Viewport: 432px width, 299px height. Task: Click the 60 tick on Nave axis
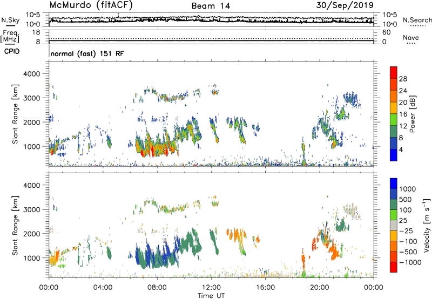click(386, 32)
